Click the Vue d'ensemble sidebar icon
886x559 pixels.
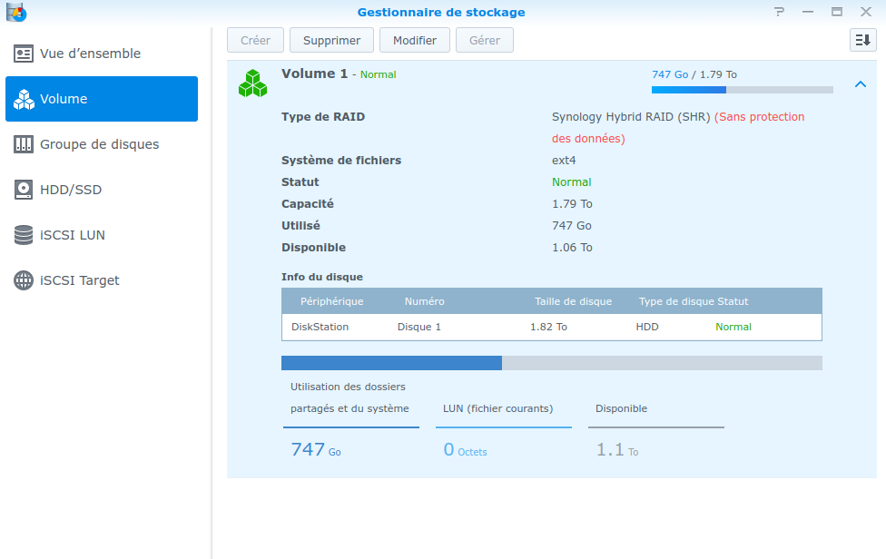click(24, 54)
